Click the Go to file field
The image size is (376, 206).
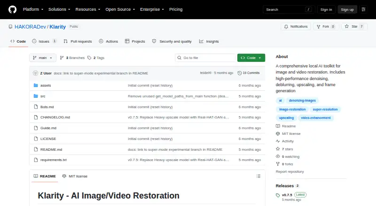point(205,58)
